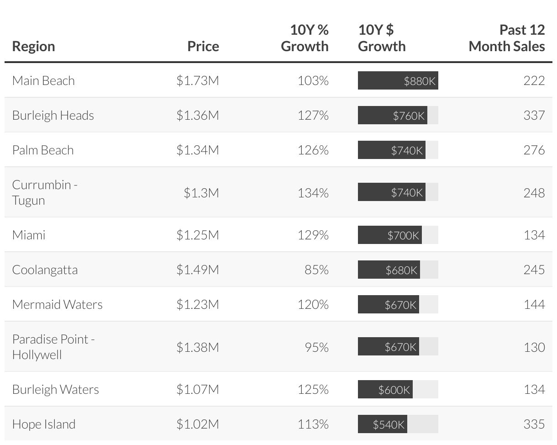Sort by the Price column header
This screenshot has width=557, height=445.
click(x=203, y=46)
